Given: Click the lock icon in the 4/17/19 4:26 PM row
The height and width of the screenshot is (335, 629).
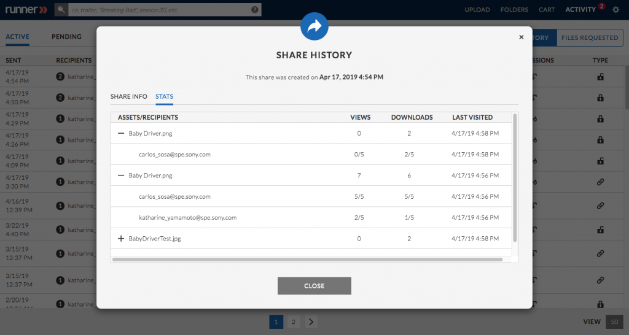Looking at the screenshot, I should pyautogui.click(x=600, y=140).
